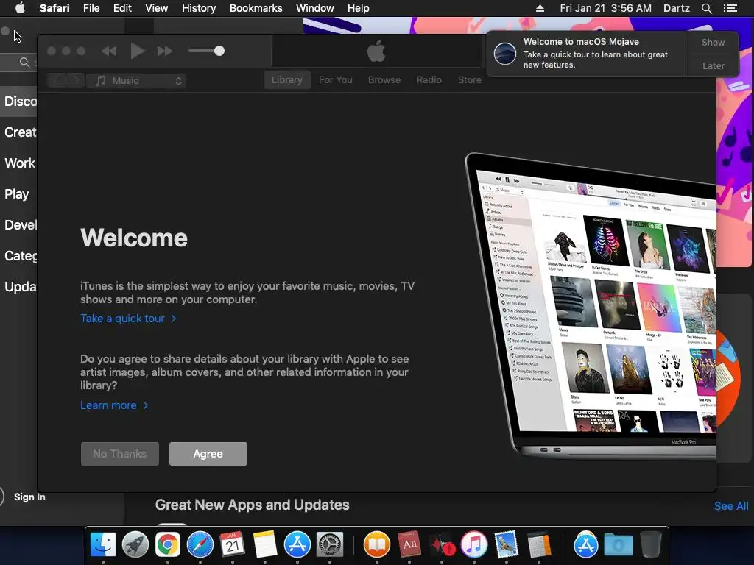Viewport: 754px width, 565px height.
Task: Open System Preferences from the Dock
Action: coord(329,544)
